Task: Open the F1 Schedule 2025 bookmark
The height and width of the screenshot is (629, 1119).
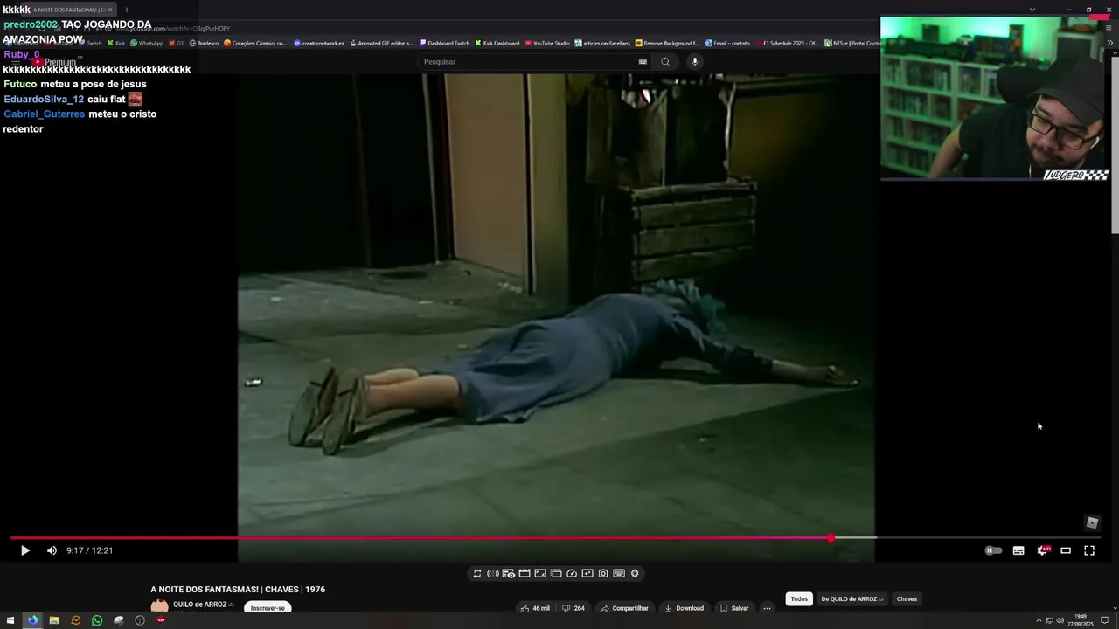Action: point(787,43)
